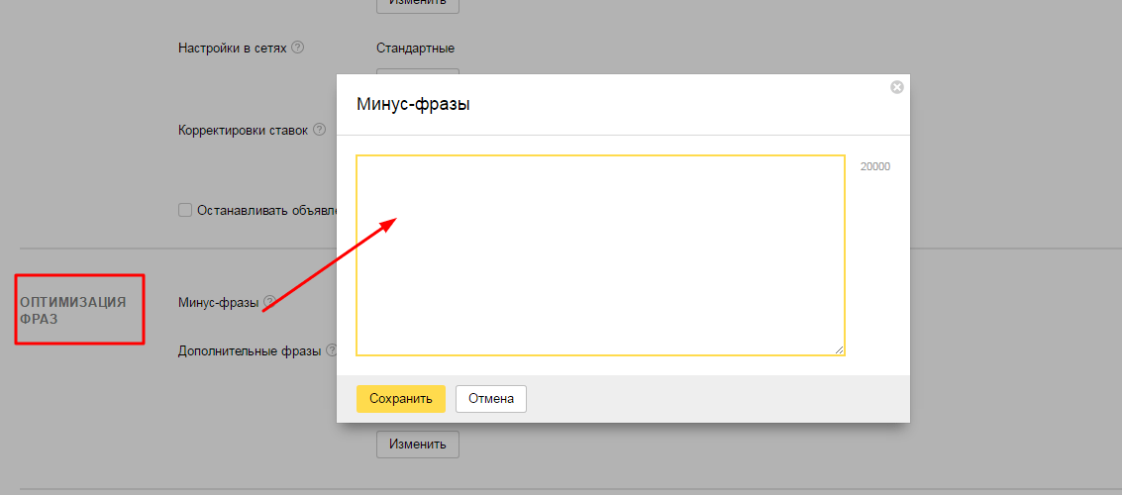Click the partially visible Изменить button at top
The image size is (1122, 495).
tap(418, 4)
